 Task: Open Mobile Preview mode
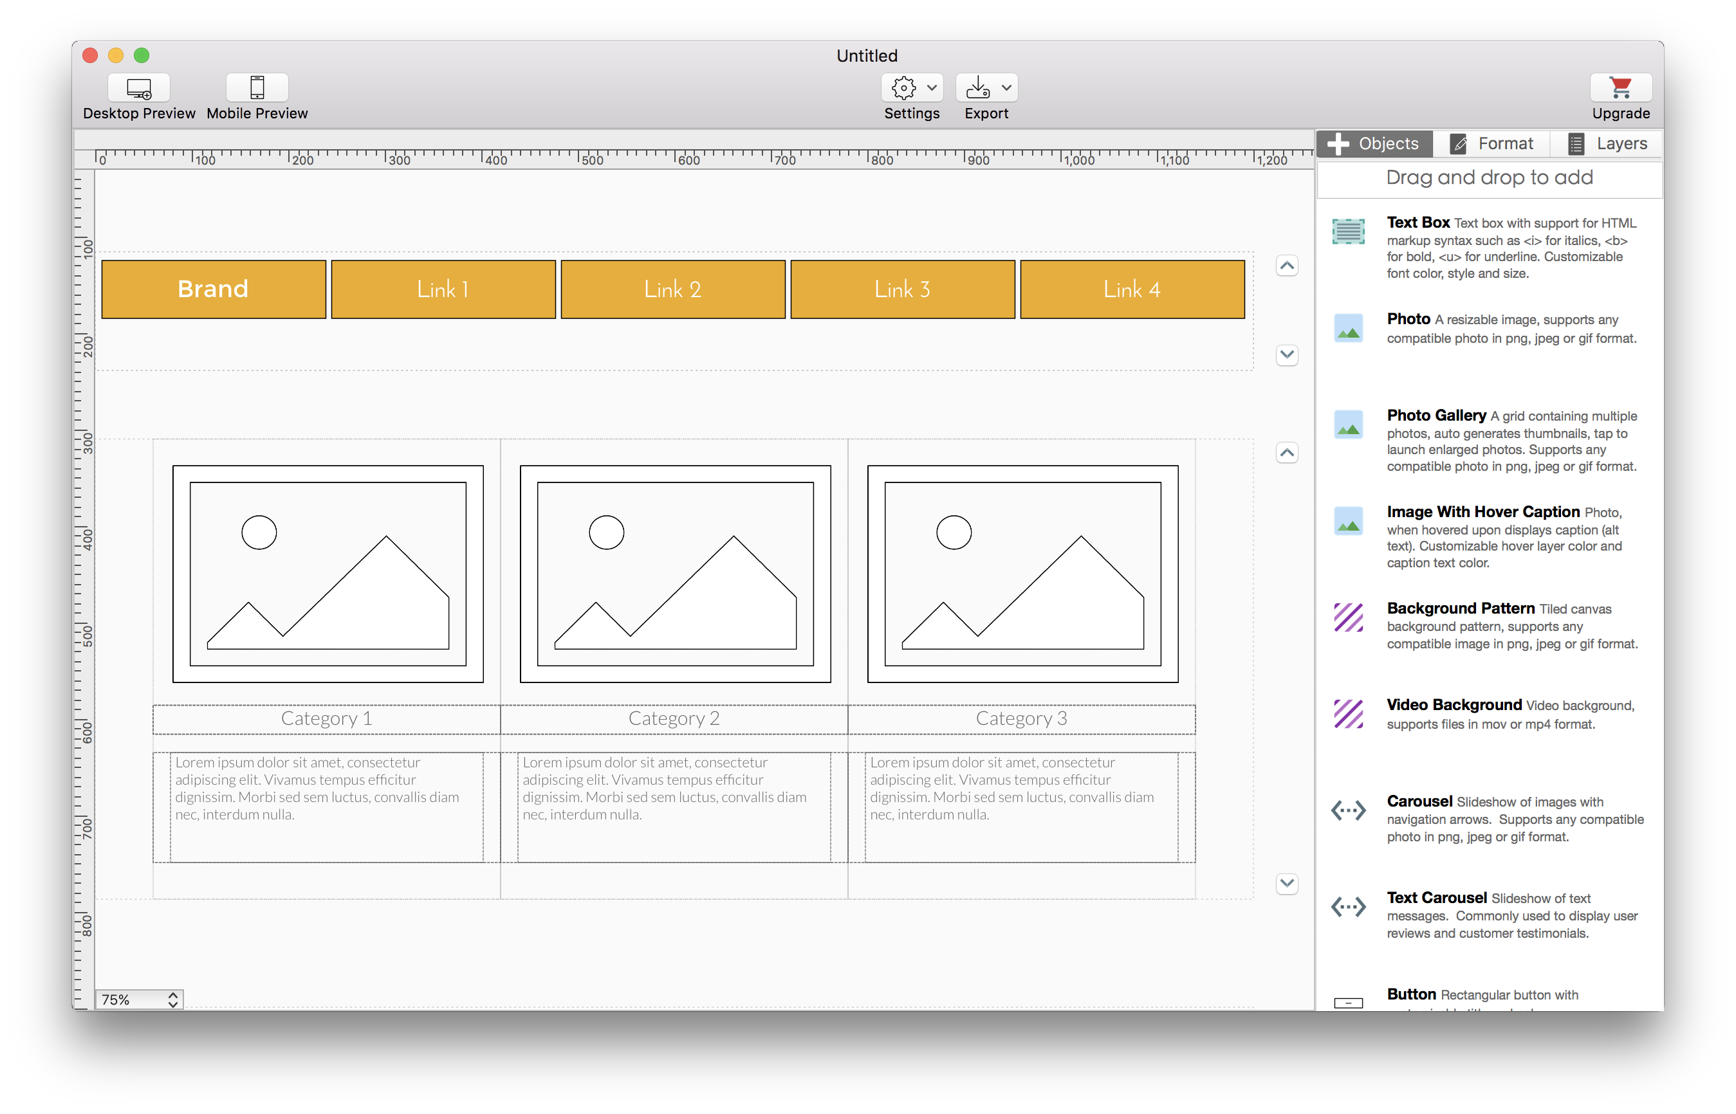coord(257,88)
